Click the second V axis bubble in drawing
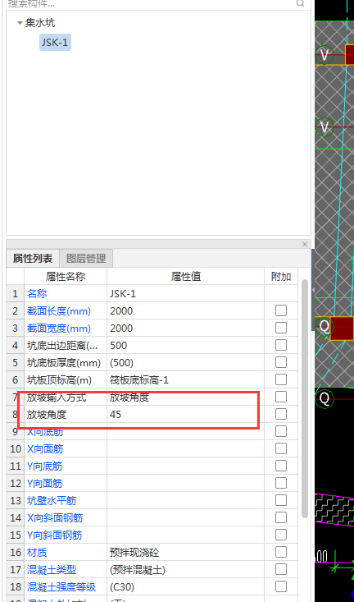This screenshot has height=602, width=354. (x=324, y=126)
